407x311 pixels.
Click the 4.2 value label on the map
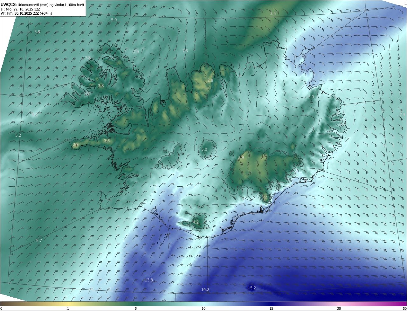pos(196,222)
